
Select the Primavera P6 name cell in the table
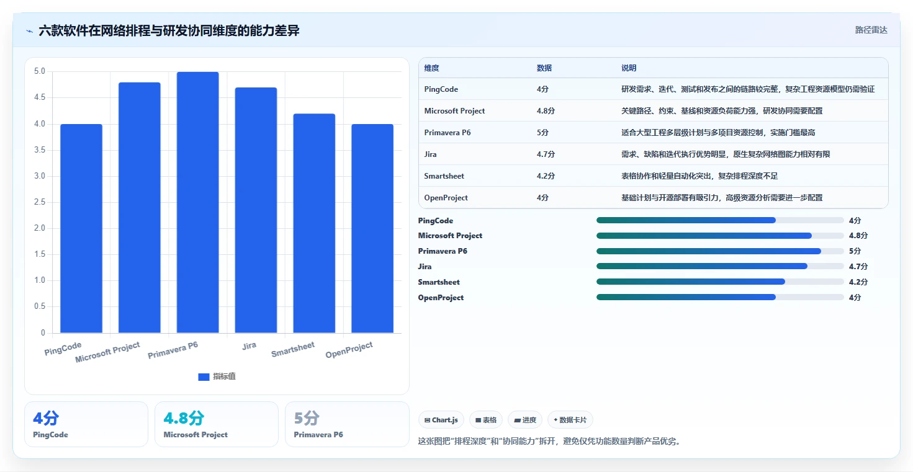[x=448, y=133]
